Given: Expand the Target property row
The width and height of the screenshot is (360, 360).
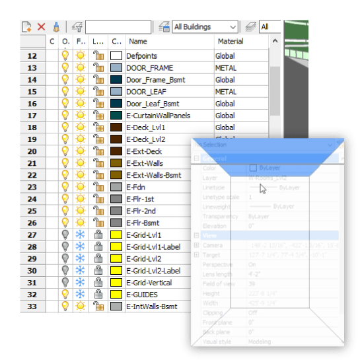Looking at the screenshot, I should (x=197, y=254).
